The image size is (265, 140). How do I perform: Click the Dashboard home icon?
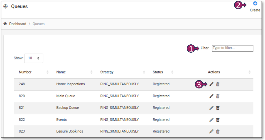pos(5,24)
